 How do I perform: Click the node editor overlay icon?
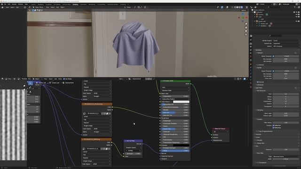[245, 79]
